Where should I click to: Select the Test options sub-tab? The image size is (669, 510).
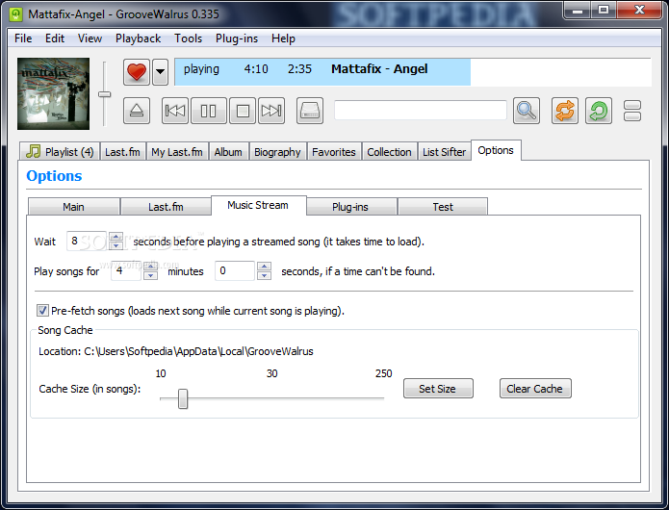pyautogui.click(x=443, y=207)
